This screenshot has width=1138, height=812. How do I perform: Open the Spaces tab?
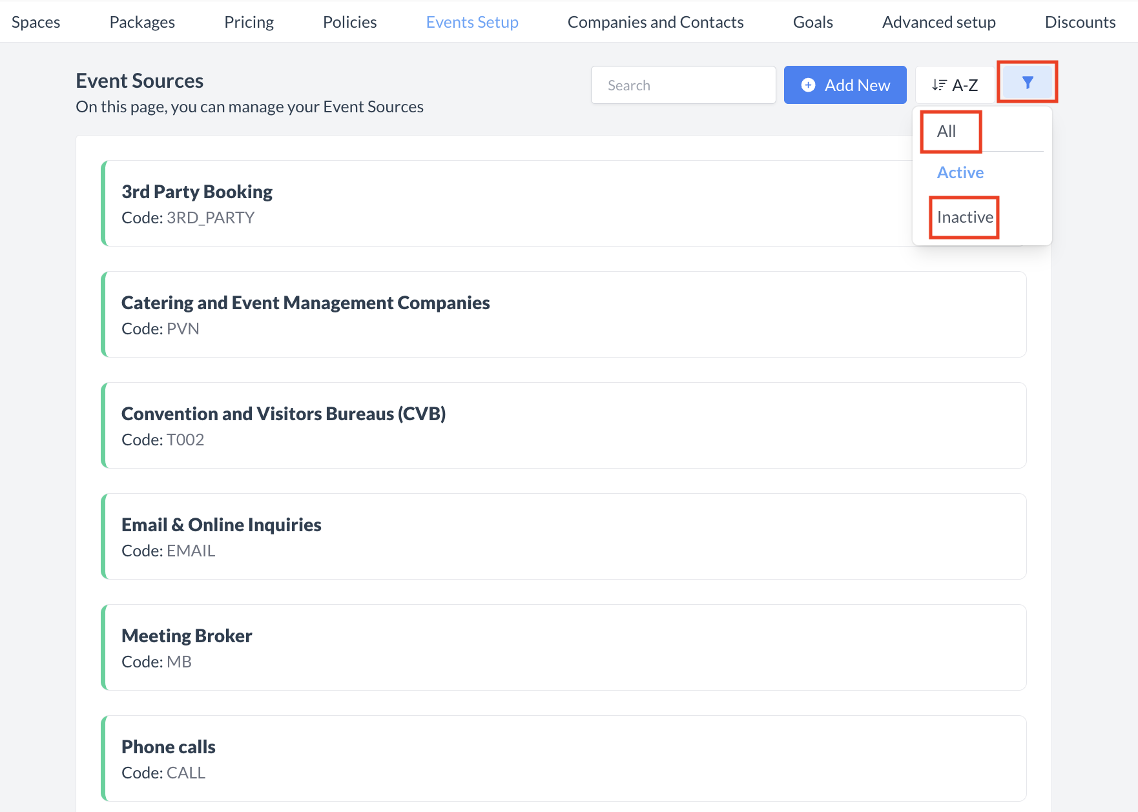(36, 22)
